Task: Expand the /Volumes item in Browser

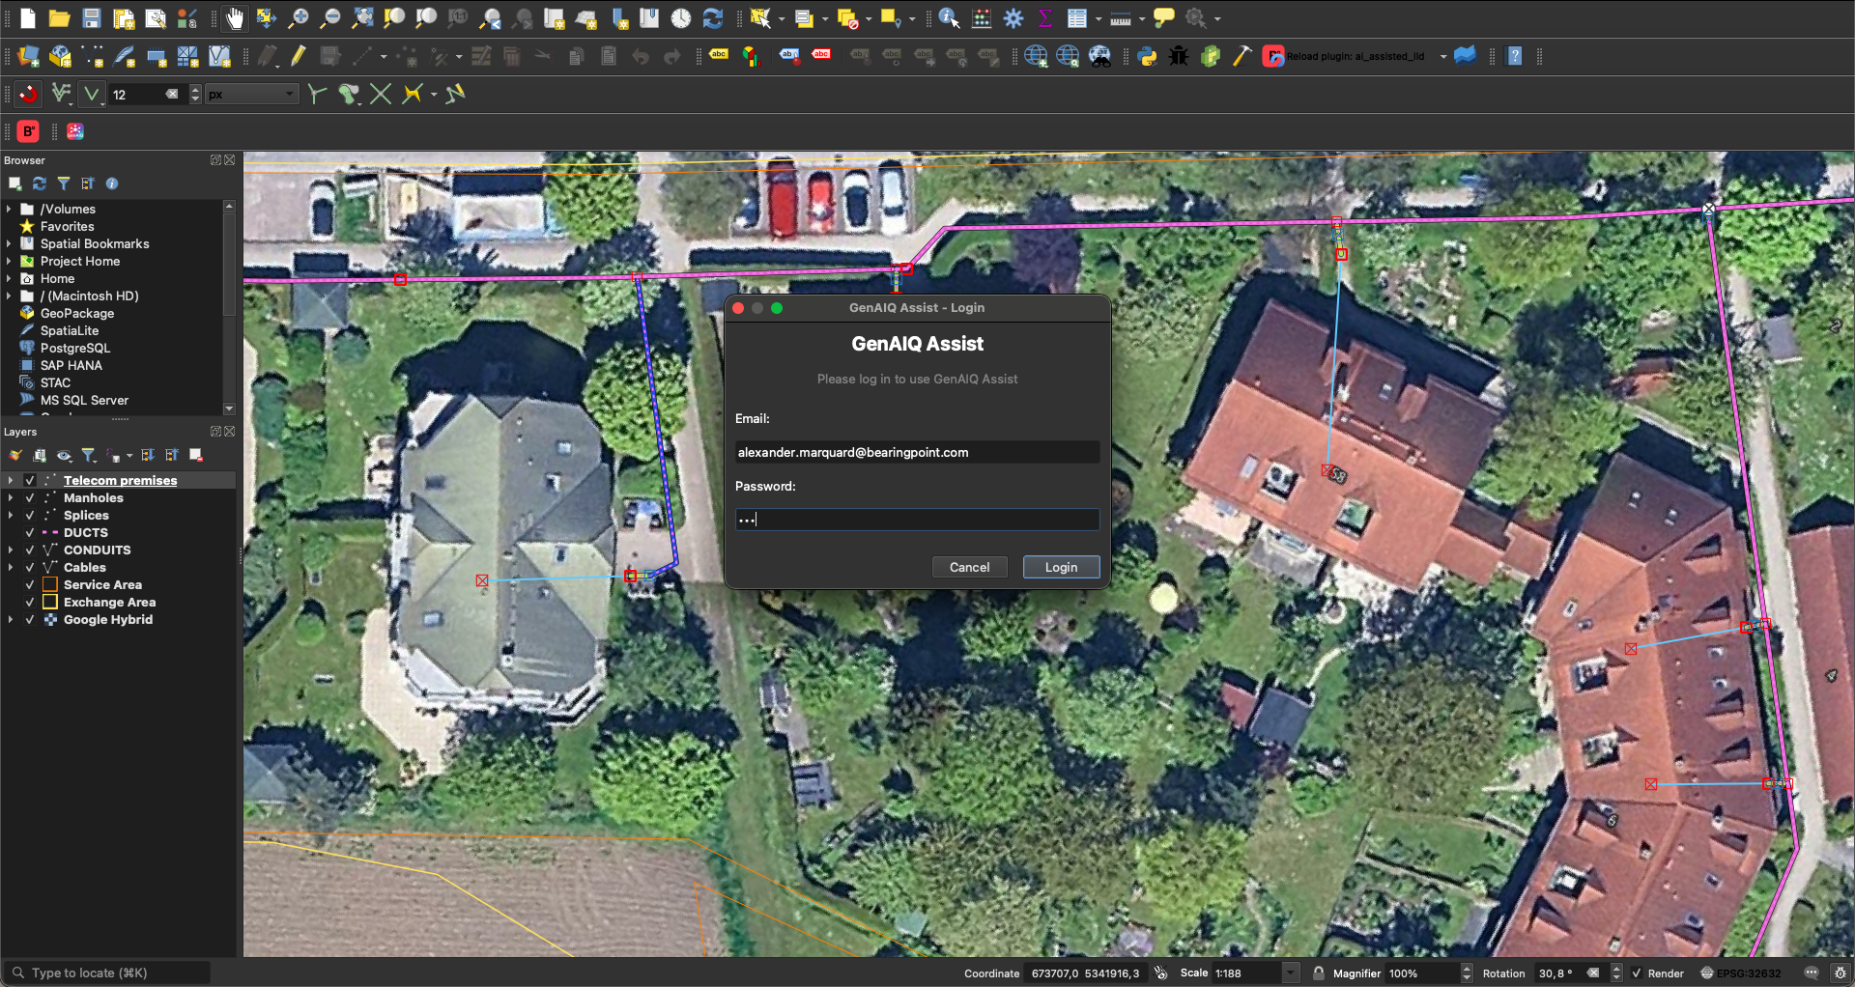Action: tap(9, 210)
